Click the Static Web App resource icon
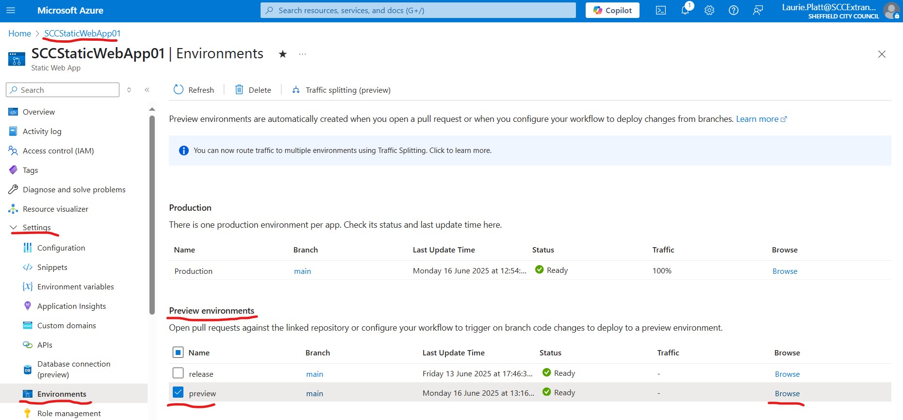 (16, 59)
